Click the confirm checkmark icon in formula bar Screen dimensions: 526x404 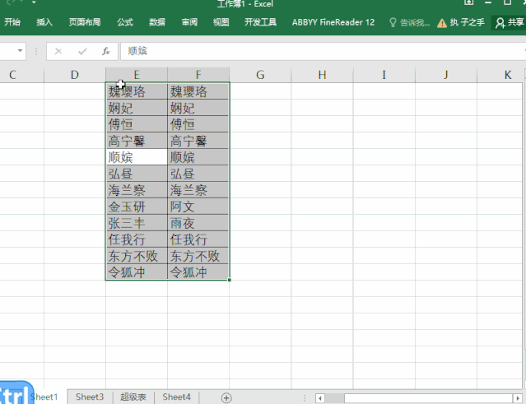pyautogui.click(x=82, y=51)
